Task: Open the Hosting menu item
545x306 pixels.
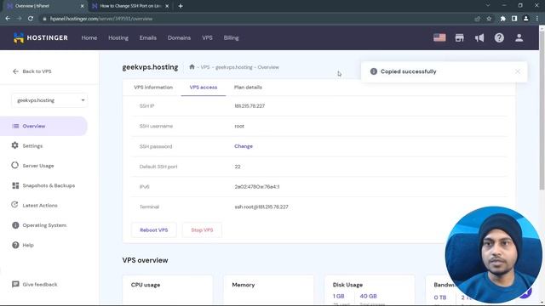Action: coord(118,37)
